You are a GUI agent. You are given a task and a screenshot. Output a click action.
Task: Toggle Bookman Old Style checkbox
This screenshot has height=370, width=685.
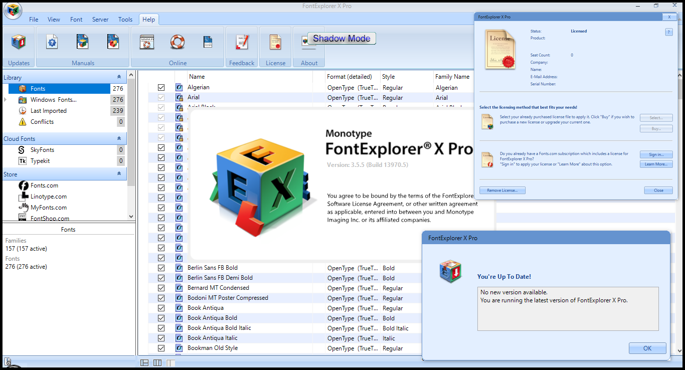161,348
